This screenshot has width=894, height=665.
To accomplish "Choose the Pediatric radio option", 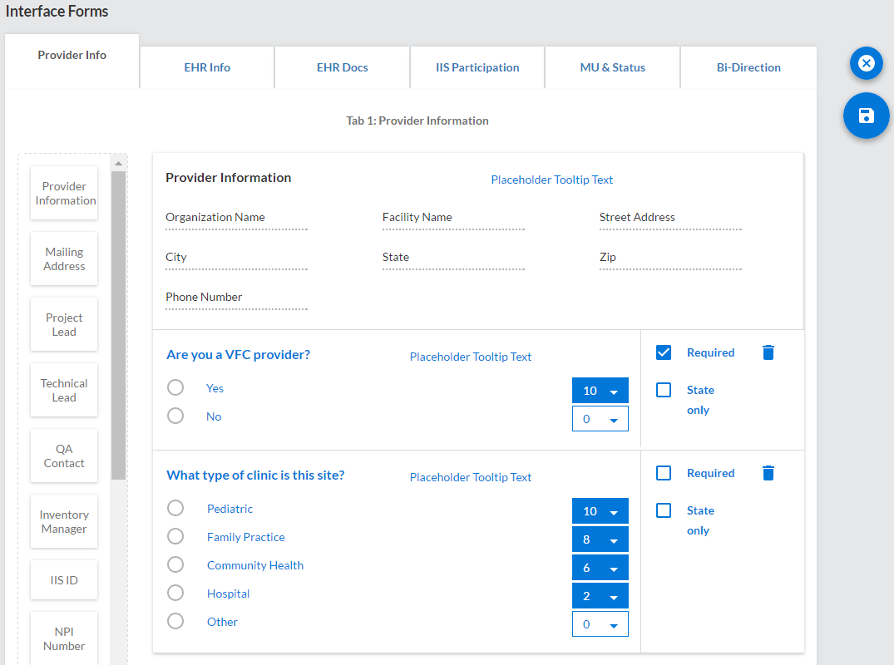I will (x=175, y=509).
